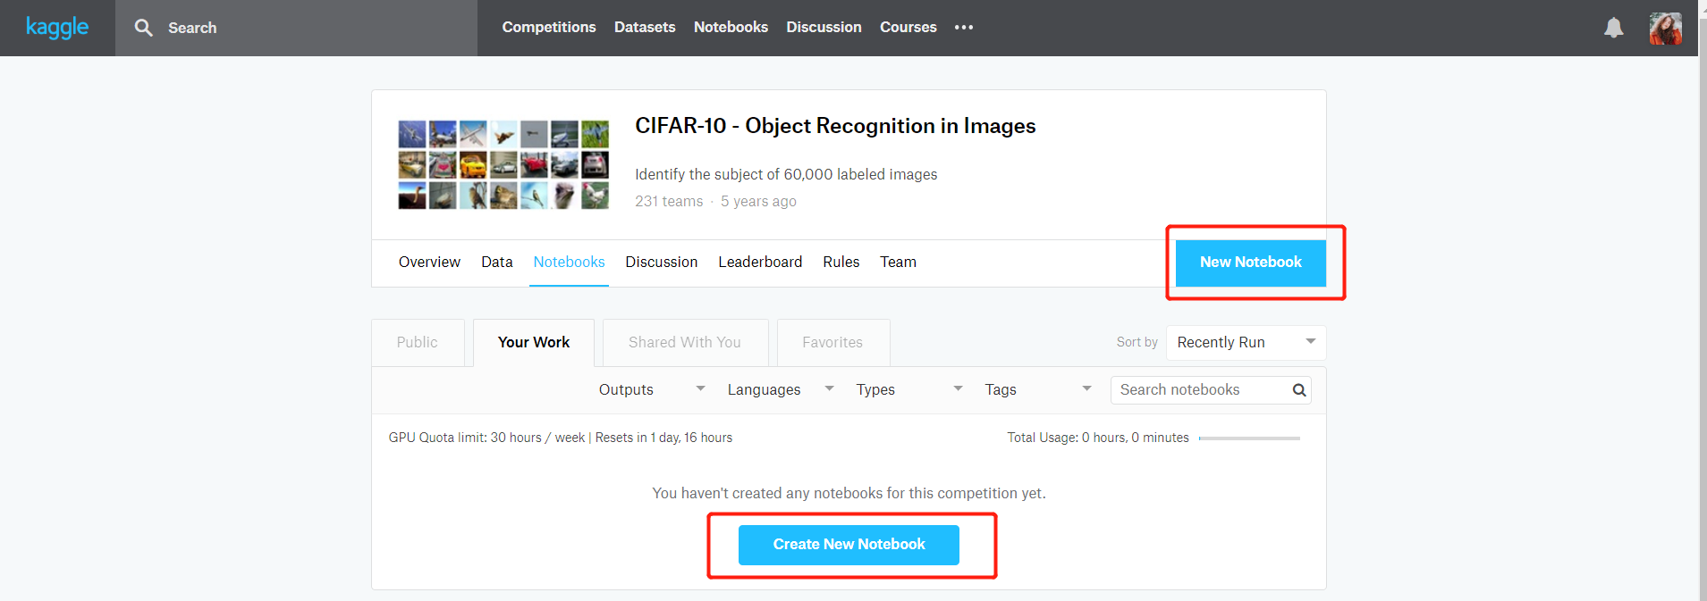Select the competition Notebooks tab
Image resolution: width=1707 pixels, height=601 pixels.
click(569, 262)
